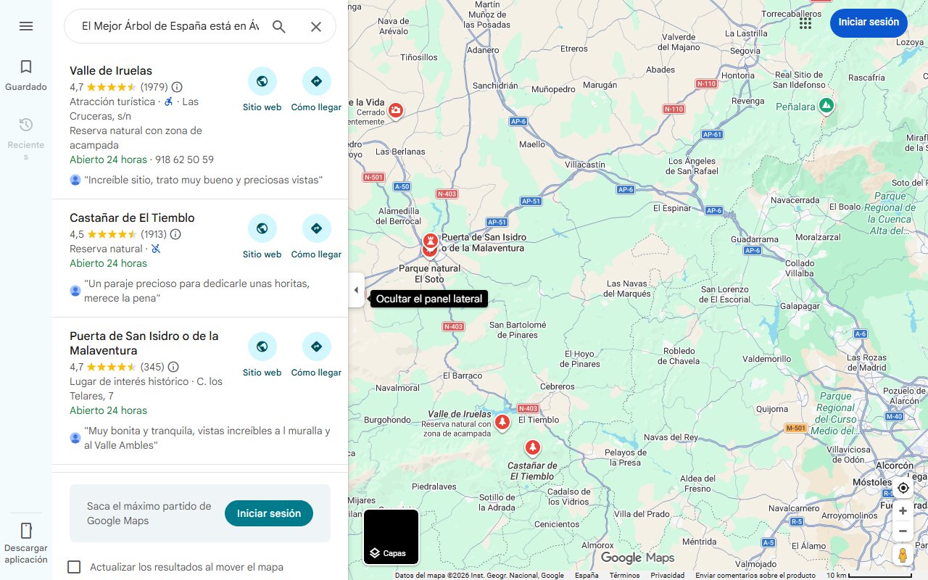This screenshot has width=928, height=580.
Task: Zoom in with the plus button
Action: (x=903, y=511)
